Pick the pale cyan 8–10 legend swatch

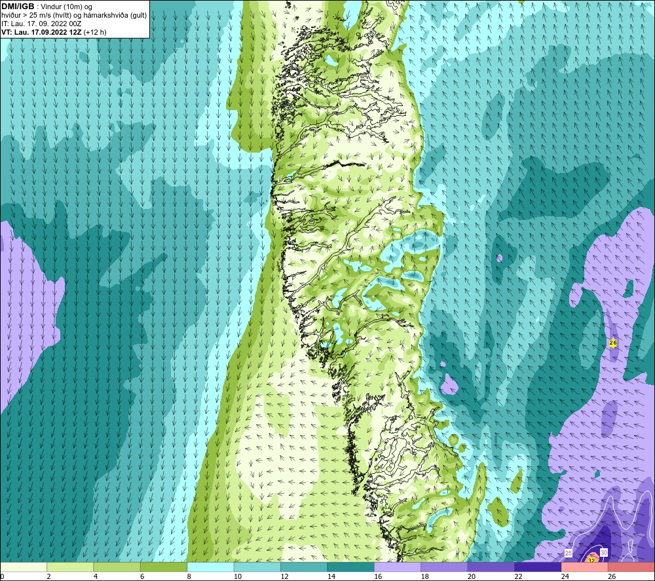click(210, 567)
